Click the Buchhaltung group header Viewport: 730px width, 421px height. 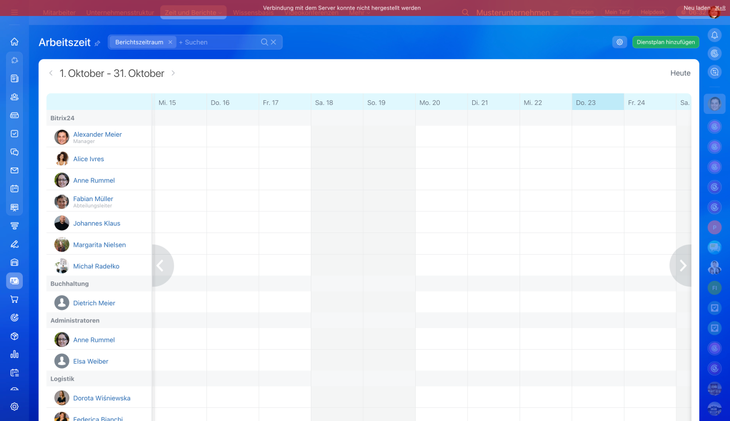click(x=70, y=284)
